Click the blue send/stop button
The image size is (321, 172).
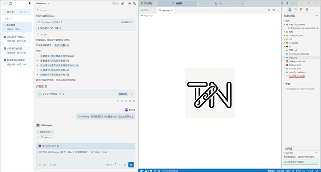tap(131, 165)
